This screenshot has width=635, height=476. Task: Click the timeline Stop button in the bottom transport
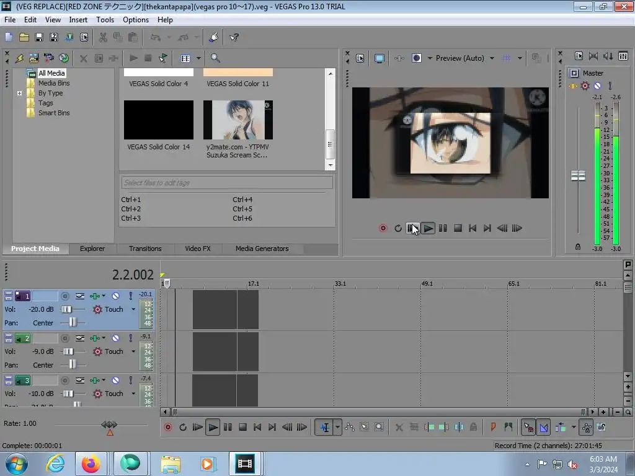point(242,427)
